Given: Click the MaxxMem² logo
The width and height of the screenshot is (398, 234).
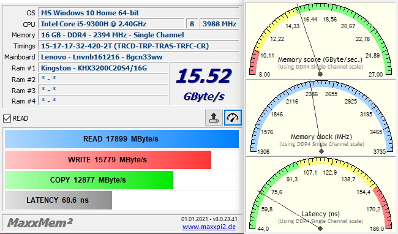Looking at the screenshot, I should tap(40, 223).
